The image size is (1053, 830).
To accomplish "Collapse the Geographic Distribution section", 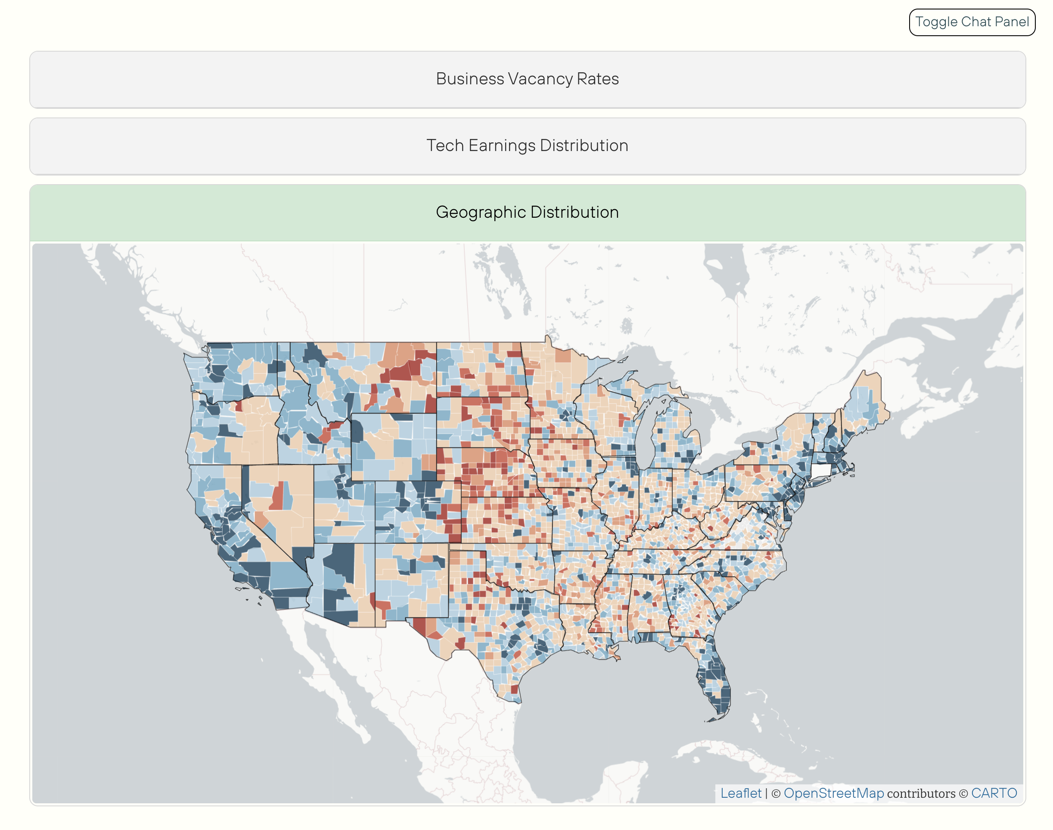I will pyautogui.click(x=527, y=213).
